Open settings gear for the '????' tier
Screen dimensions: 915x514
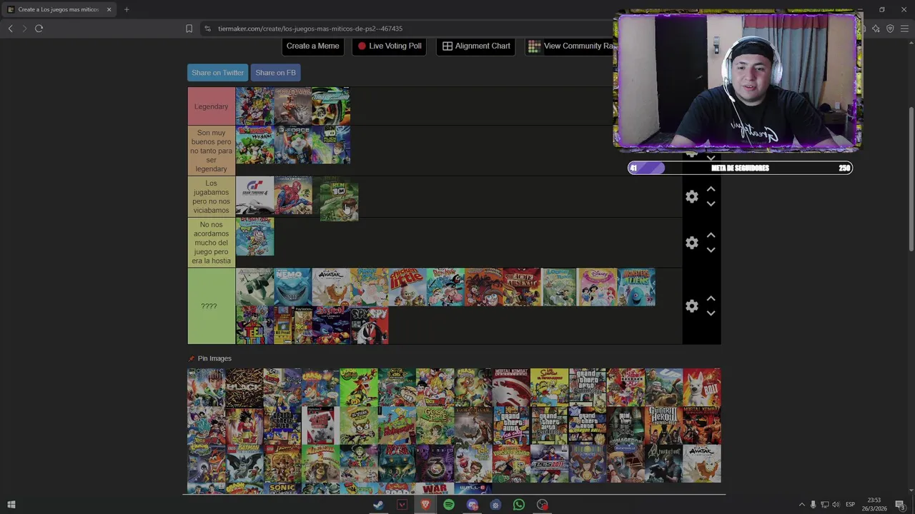coord(691,306)
